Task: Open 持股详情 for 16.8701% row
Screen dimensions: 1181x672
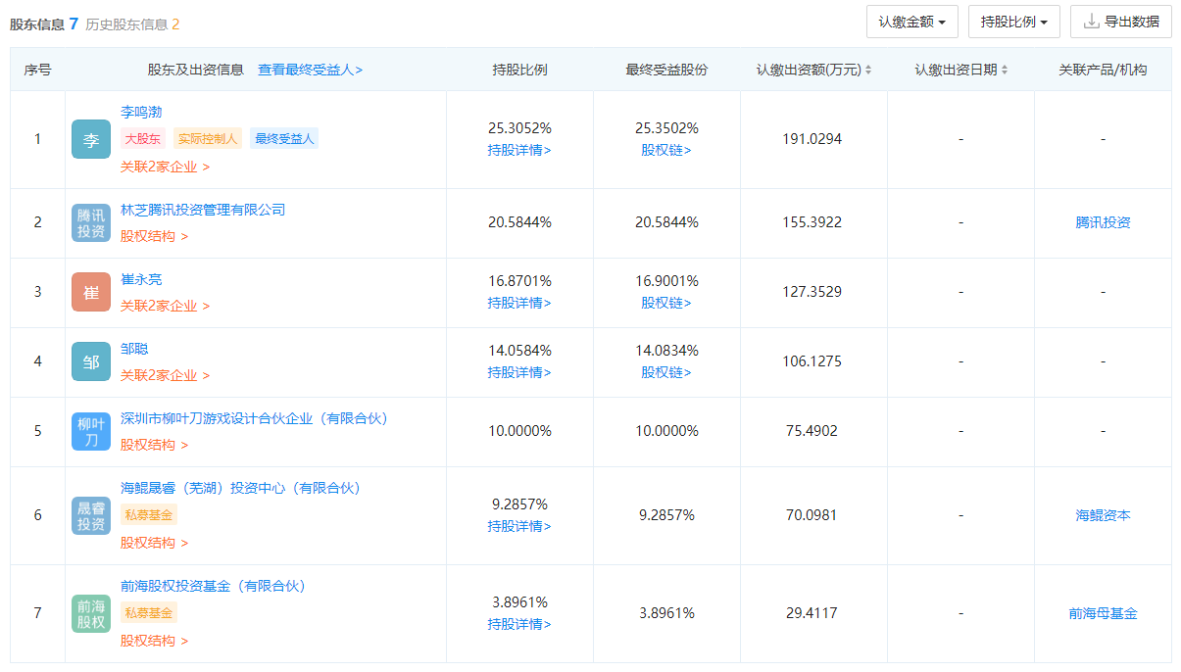Action: click(x=519, y=303)
